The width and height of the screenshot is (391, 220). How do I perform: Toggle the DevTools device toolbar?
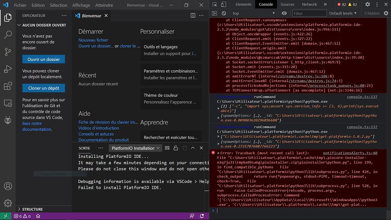[224, 4]
